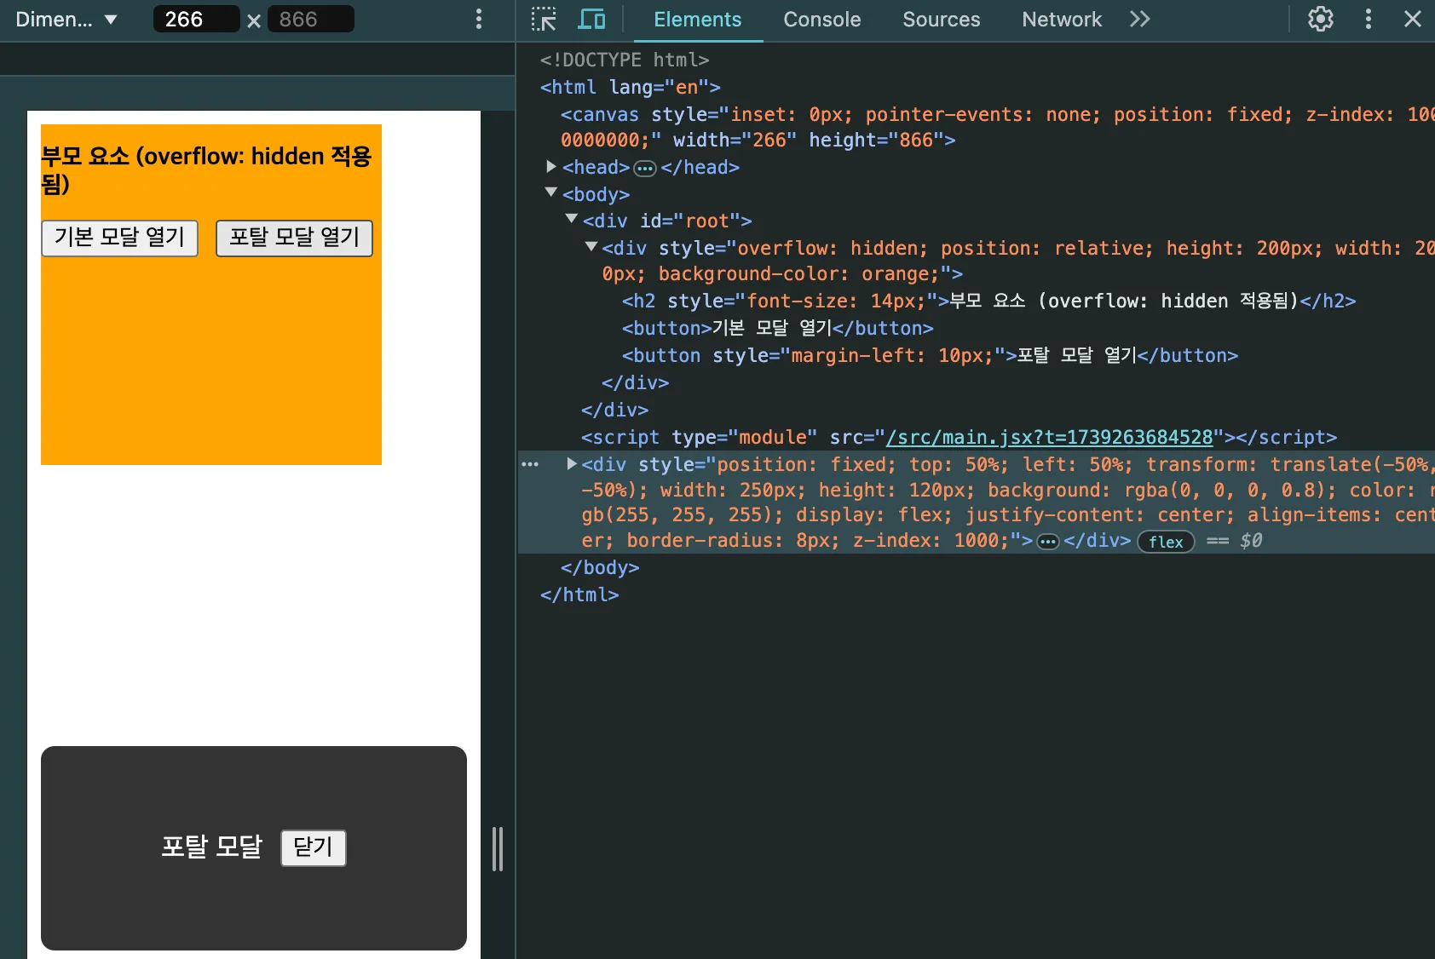The width and height of the screenshot is (1435, 959).
Task: Open DevTools settings gear
Action: coord(1321,19)
